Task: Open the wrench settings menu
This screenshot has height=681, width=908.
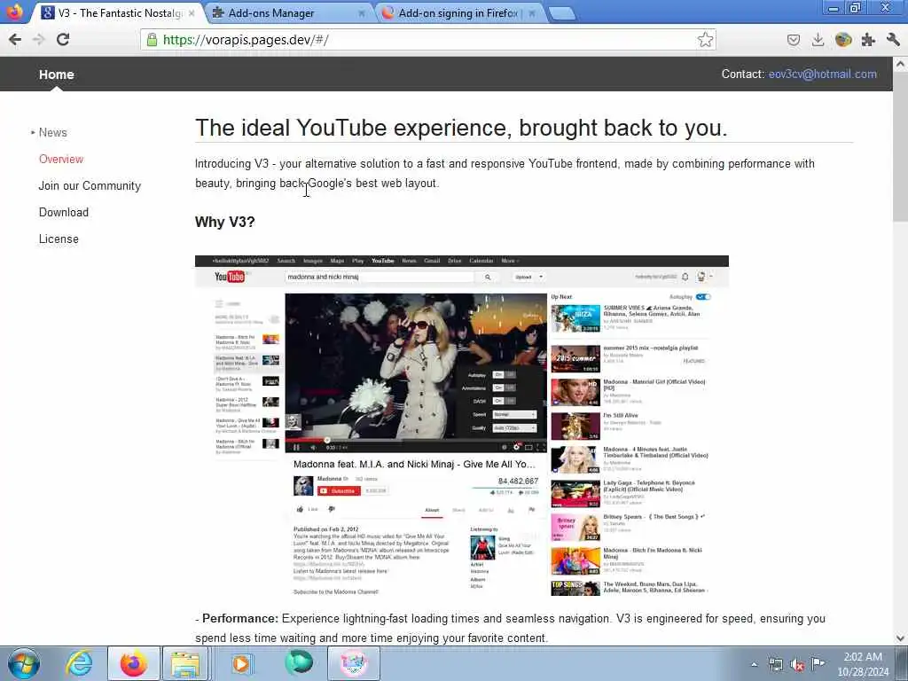Action: pos(892,39)
